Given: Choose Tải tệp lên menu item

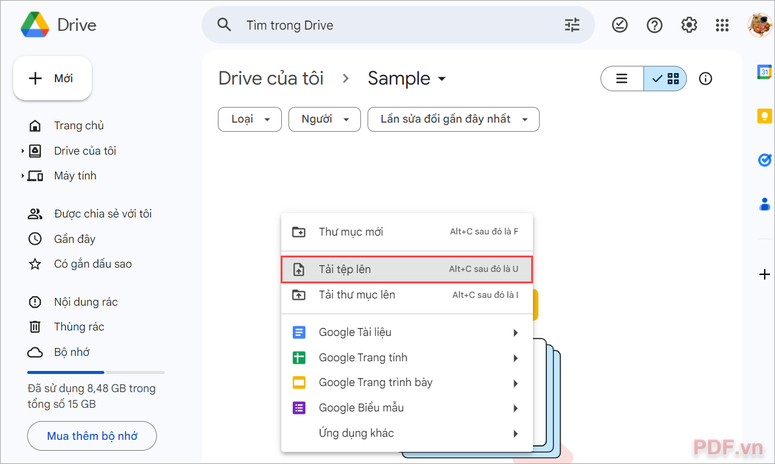Looking at the screenshot, I should pos(407,269).
